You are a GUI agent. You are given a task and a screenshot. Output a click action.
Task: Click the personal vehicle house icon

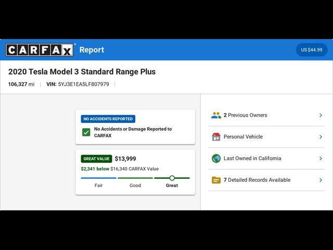216,137
